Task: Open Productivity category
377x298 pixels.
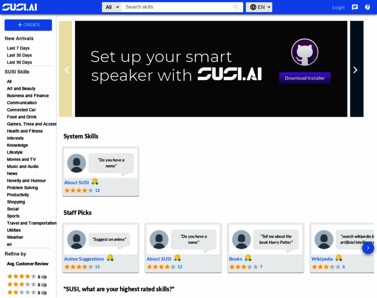Action: (18, 195)
